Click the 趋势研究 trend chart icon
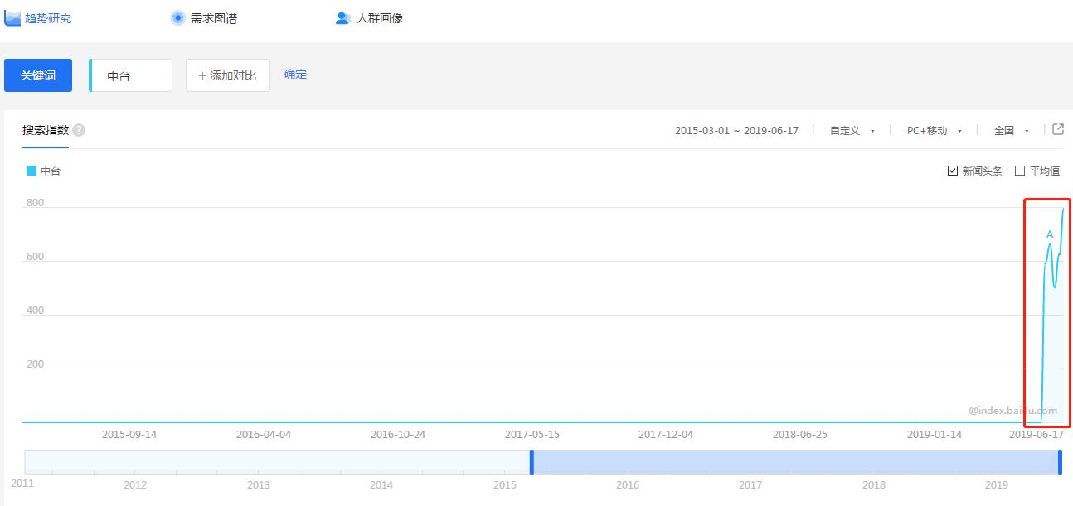The height and width of the screenshot is (506, 1073). tap(14, 17)
